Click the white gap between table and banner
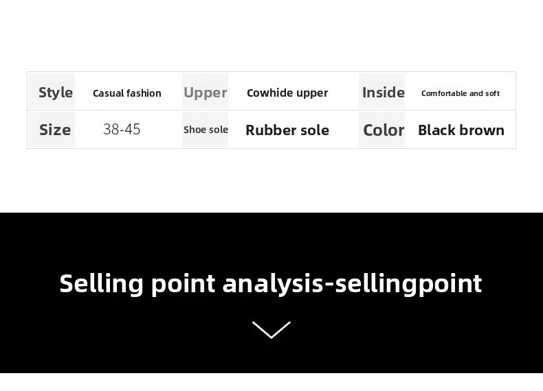Image resolution: width=543 pixels, height=391 pixels. (271, 180)
